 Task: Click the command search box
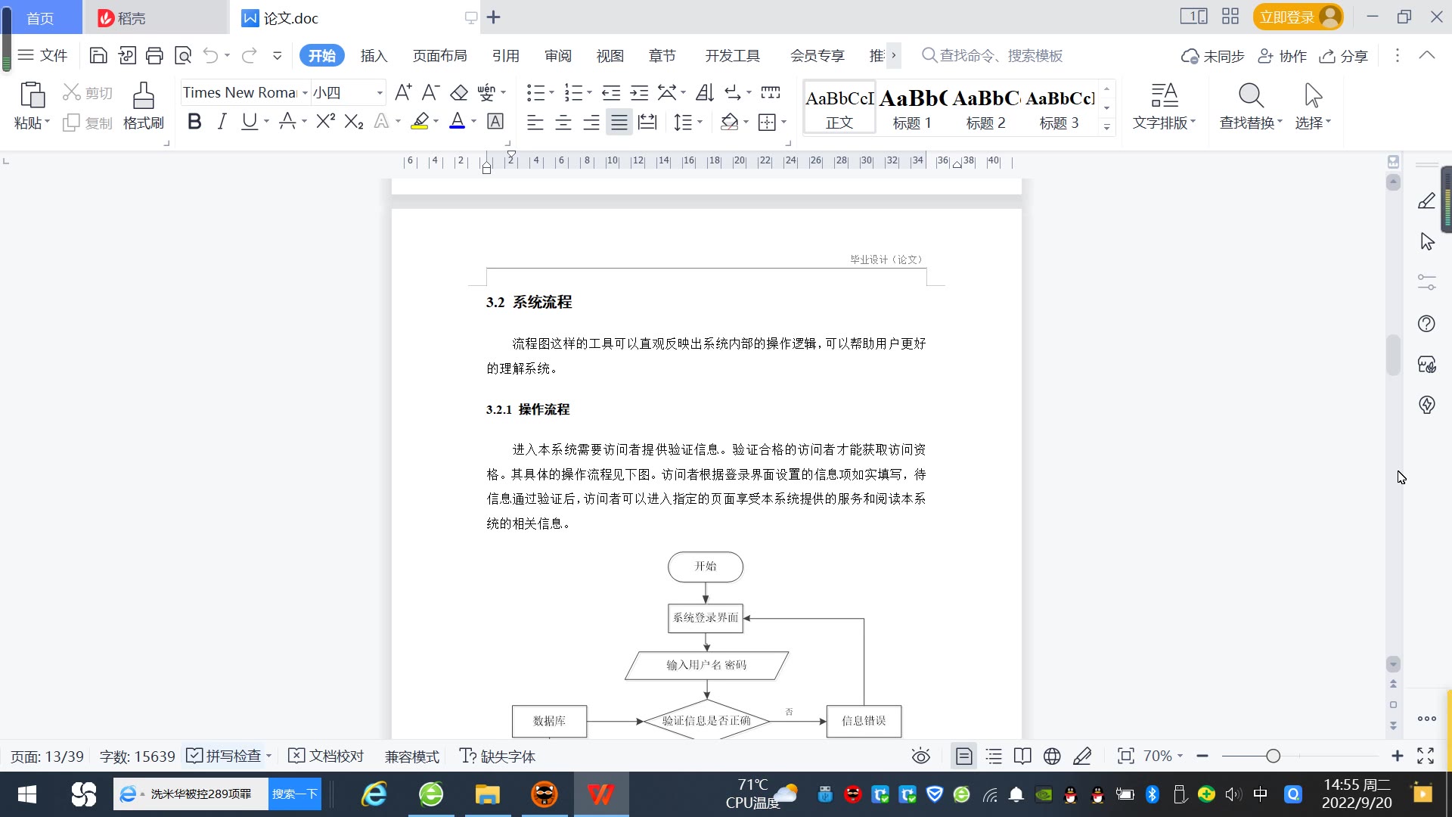coord(1000,55)
